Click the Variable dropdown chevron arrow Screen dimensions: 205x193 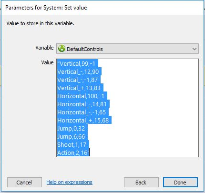point(195,49)
